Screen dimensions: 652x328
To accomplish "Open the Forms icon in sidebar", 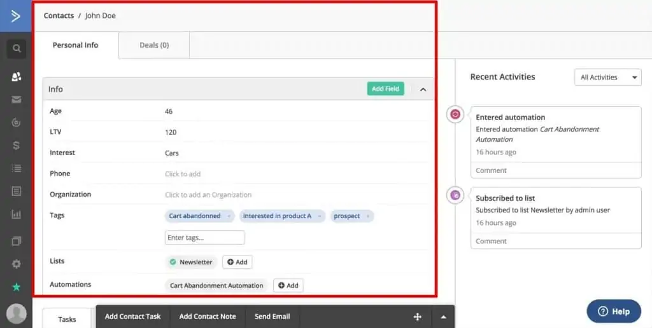I will (x=16, y=191).
